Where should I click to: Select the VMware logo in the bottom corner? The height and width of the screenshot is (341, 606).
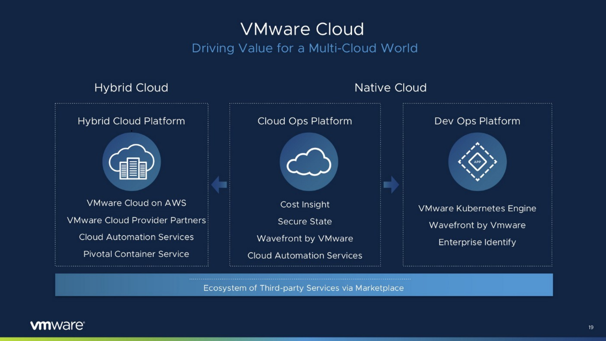[56, 325]
